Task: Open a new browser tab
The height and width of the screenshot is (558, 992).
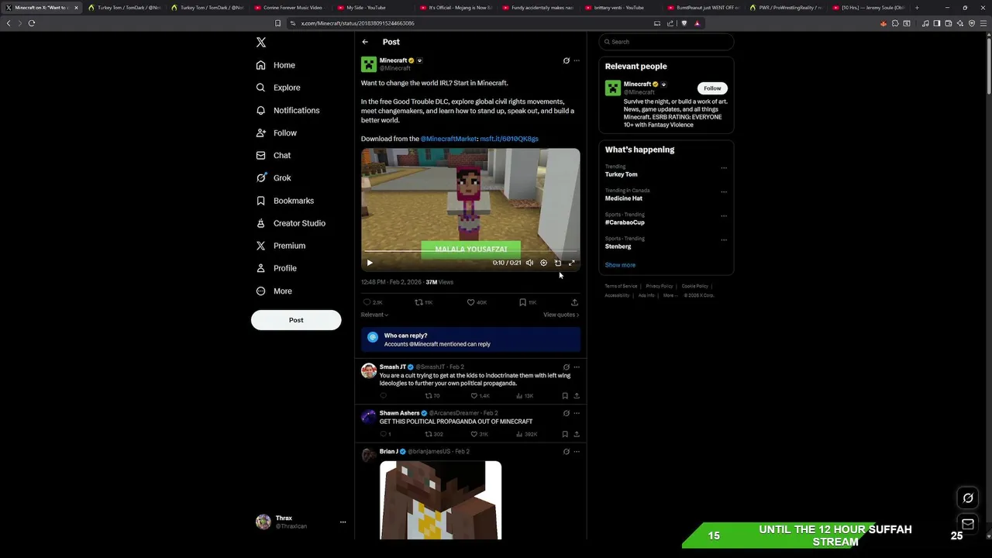Action: [917, 8]
